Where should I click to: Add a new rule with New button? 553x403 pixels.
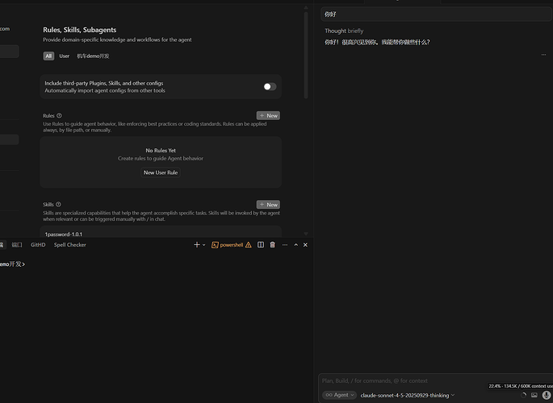click(268, 115)
